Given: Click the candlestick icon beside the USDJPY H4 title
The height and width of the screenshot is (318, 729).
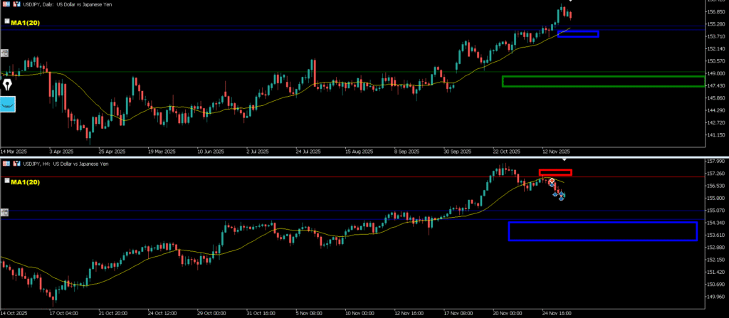Looking at the screenshot, I should click(x=16, y=164).
